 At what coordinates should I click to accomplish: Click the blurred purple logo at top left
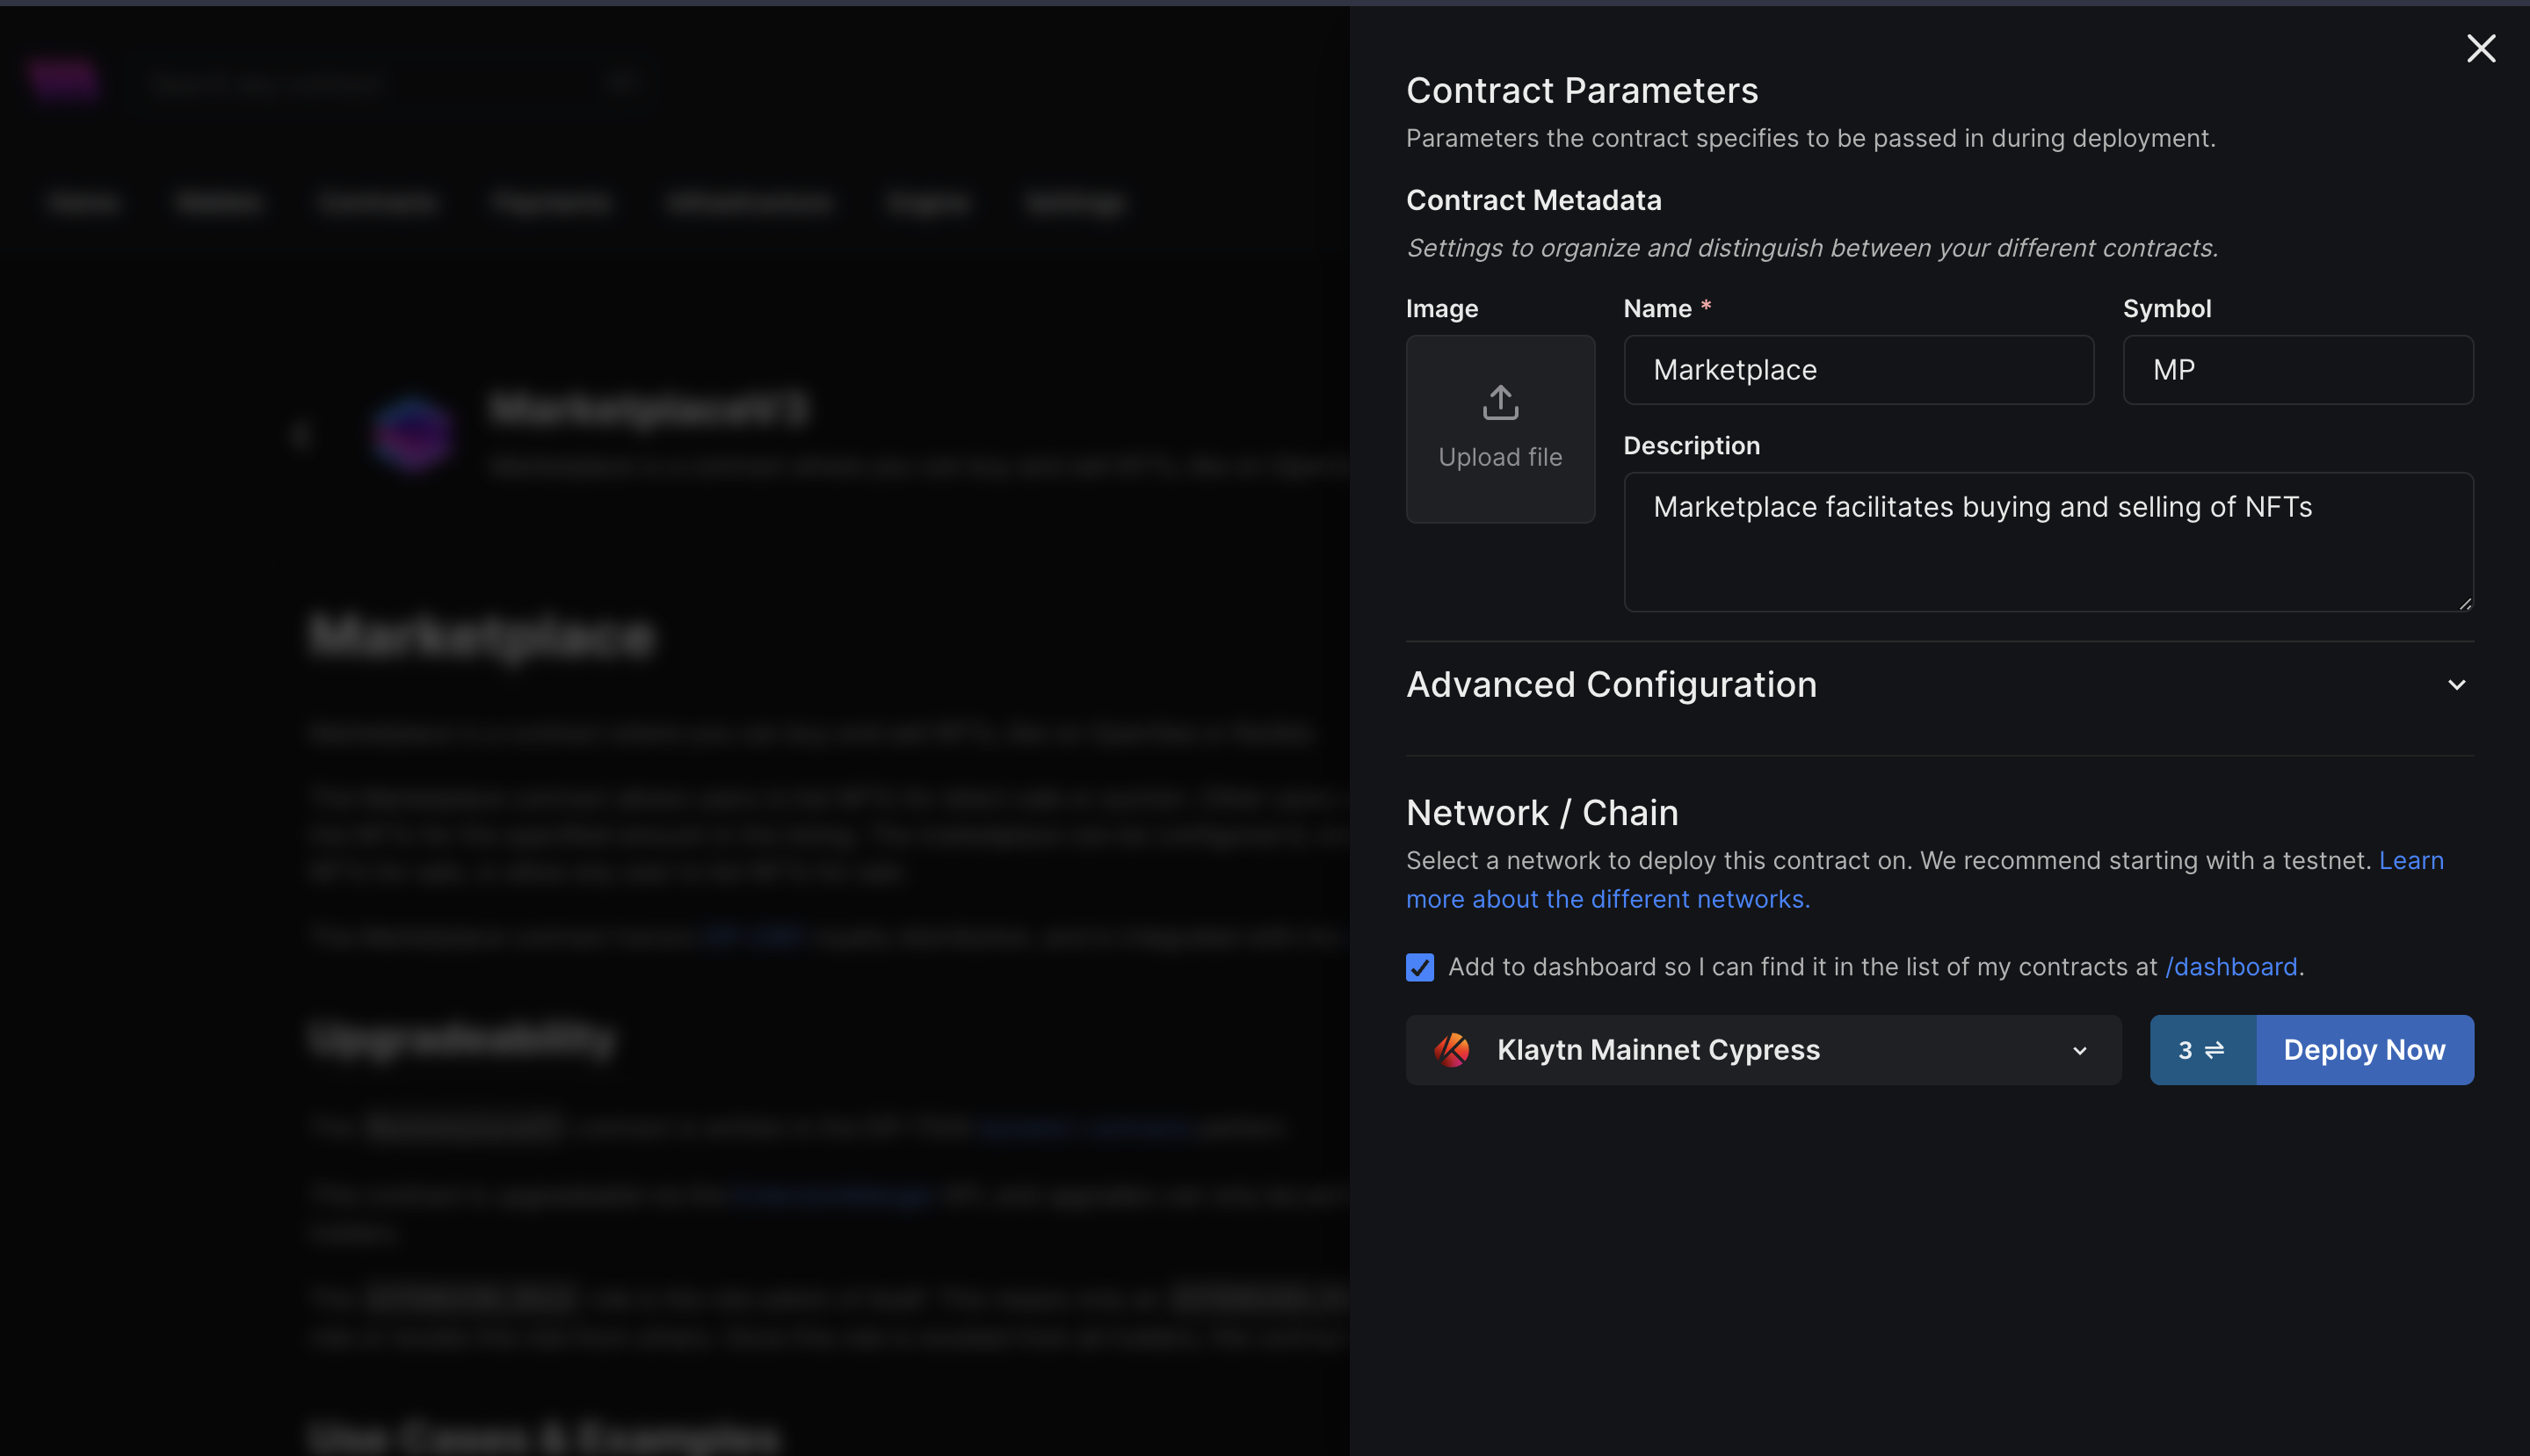(64, 80)
